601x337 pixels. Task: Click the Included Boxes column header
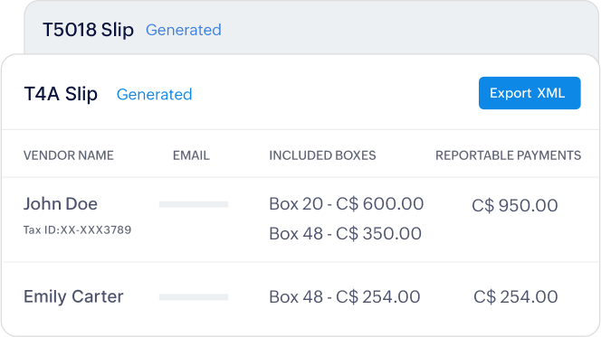pos(322,155)
